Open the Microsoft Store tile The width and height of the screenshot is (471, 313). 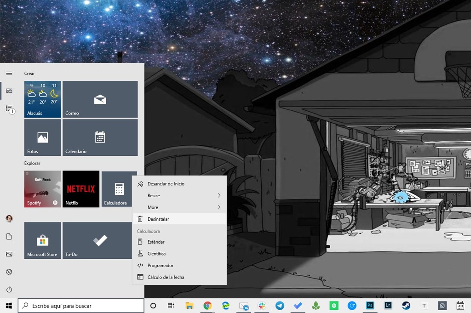[x=42, y=240]
